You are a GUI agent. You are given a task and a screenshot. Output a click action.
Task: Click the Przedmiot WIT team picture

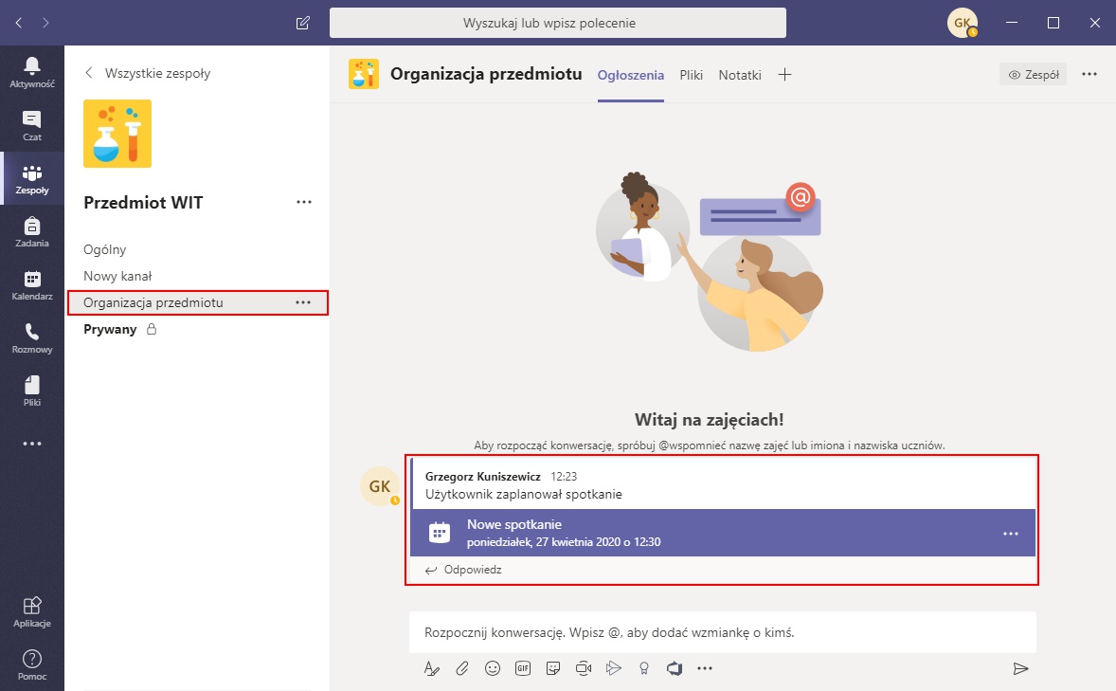tap(117, 134)
